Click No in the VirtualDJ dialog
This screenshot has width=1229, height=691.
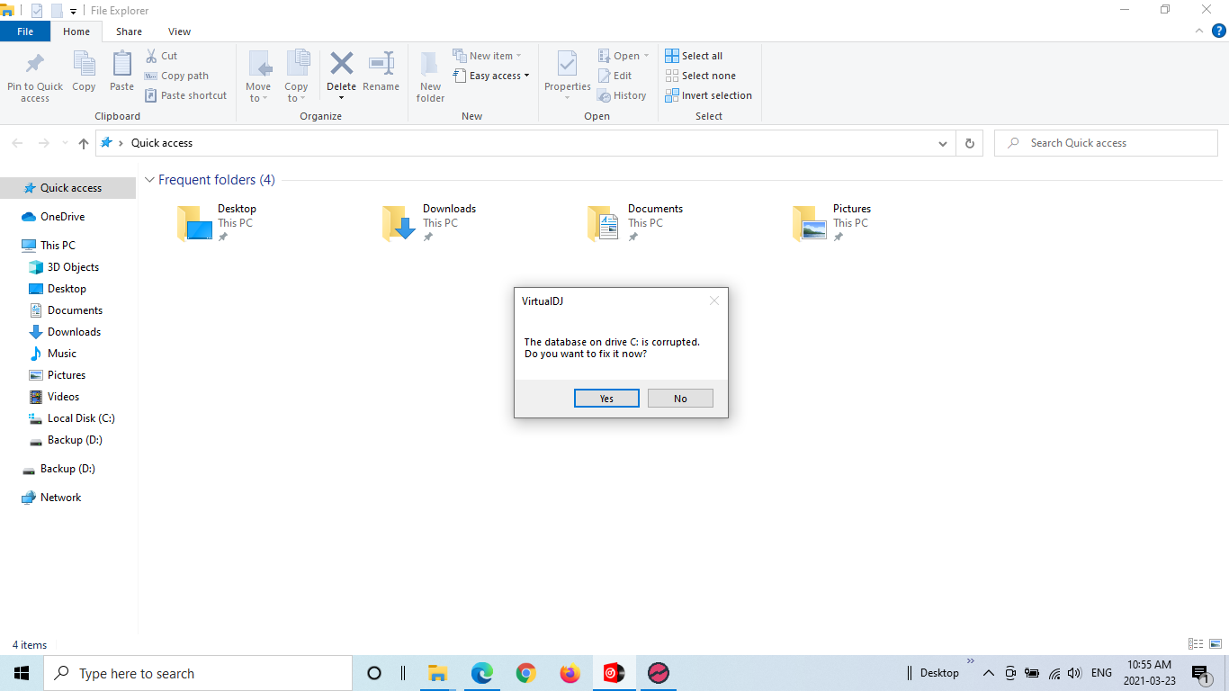(680, 399)
